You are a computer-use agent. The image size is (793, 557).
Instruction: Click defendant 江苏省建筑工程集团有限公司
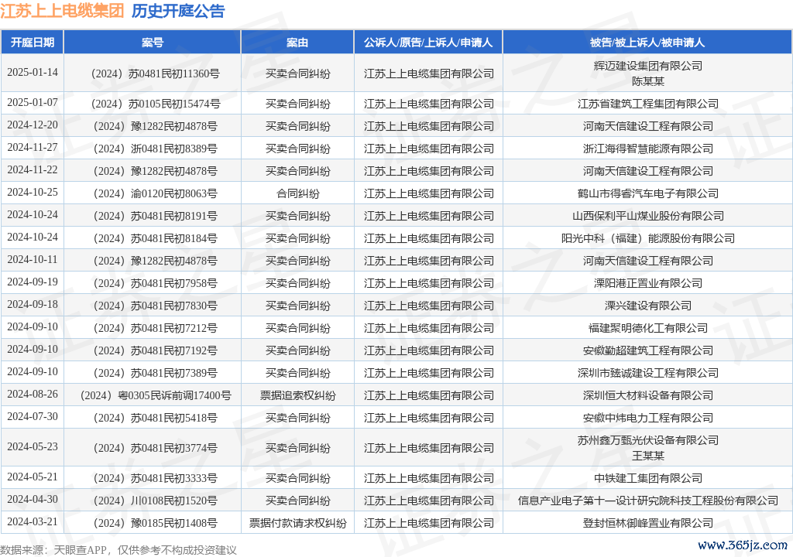click(x=648, y=104)
